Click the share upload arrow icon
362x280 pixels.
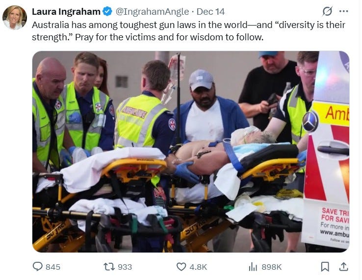343,267
